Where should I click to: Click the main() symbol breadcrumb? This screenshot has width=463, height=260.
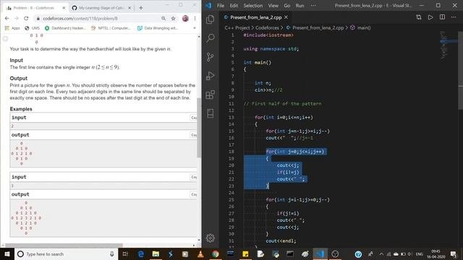click(x=363, y=27)
